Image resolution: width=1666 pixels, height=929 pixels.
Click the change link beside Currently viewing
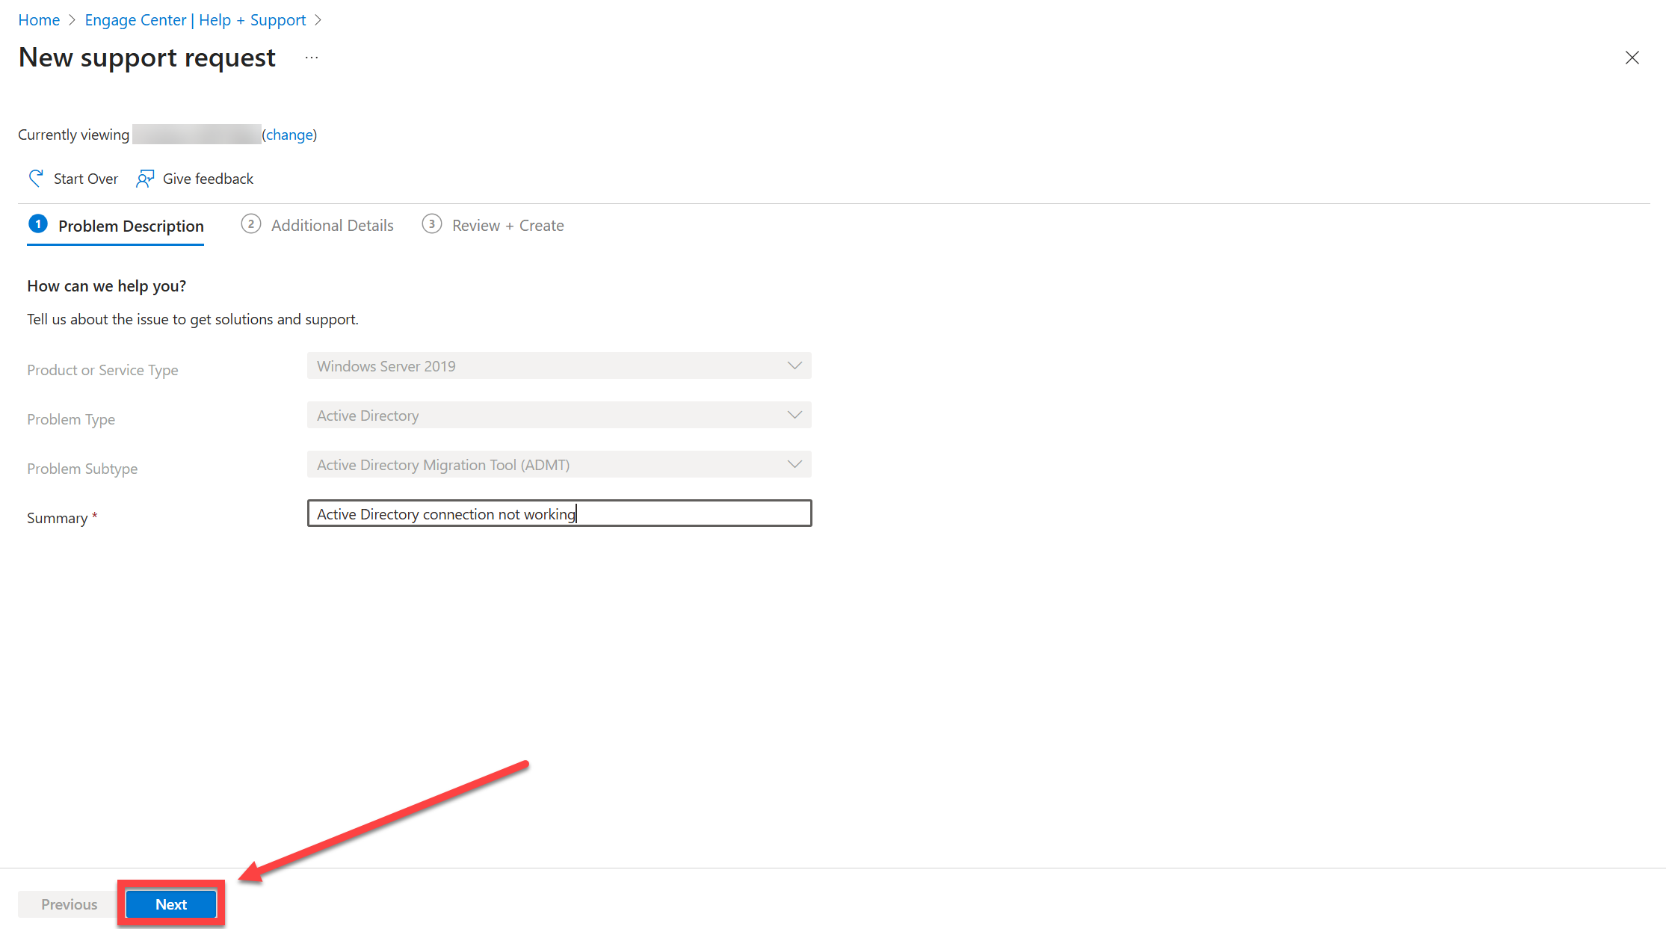(x=289, y=135)
